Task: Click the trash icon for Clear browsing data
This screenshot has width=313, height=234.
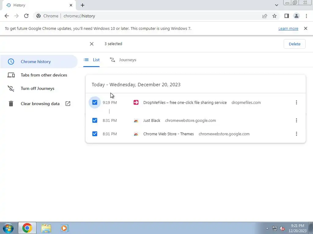Action: click(x=11, y=104)
